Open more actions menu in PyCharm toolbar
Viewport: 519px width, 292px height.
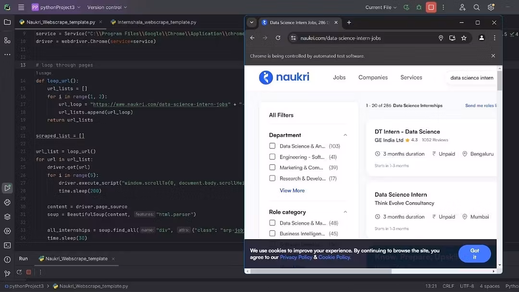444,7
